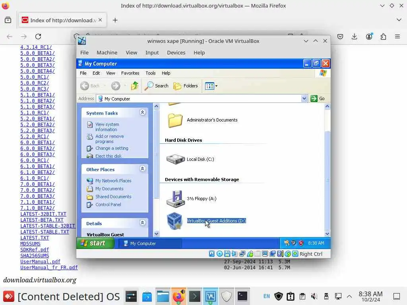Click the Windows XP start button
Screen dimensions: 407x305
click(x=95, y=243)
